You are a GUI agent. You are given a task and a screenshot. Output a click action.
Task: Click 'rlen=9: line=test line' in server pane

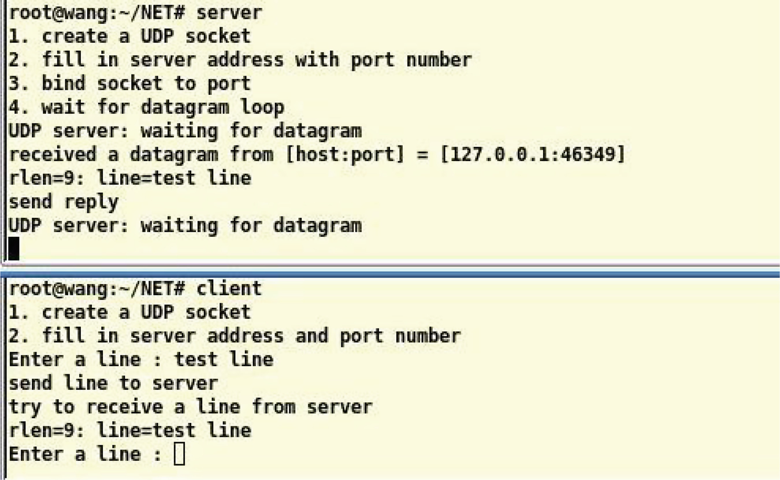tap(129, 178)
